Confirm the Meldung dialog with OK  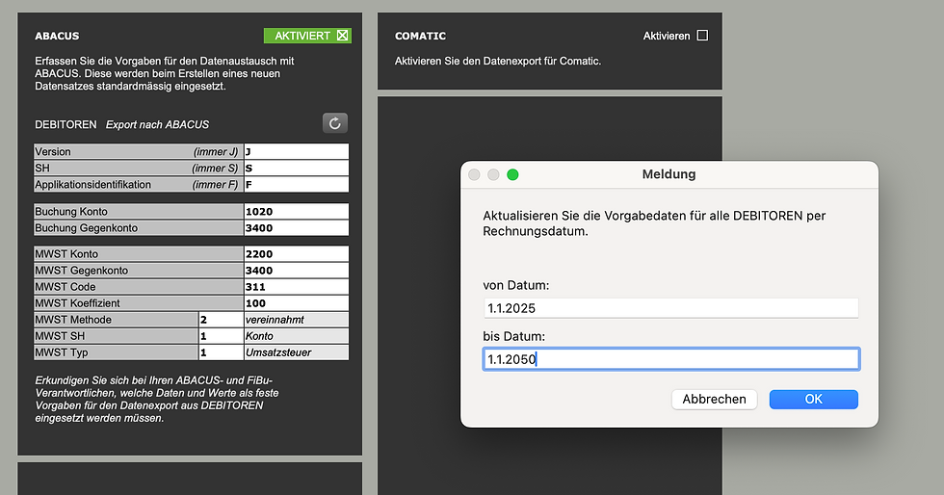[x=813, y=400]
